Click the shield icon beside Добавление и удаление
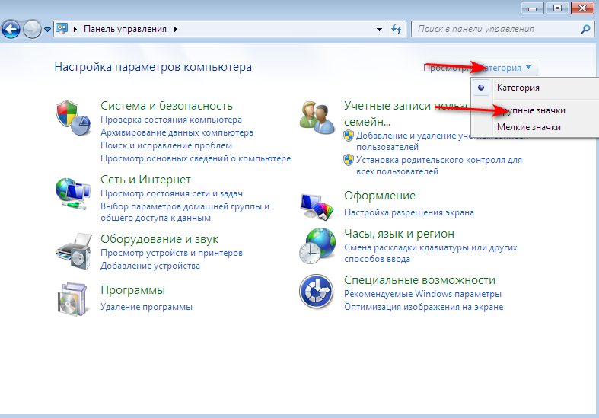599x418 pixels. pos(349,136)
